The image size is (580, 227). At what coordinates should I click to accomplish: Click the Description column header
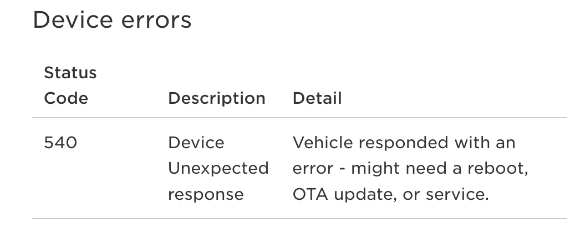pyautogui.click(x=216, y=99)
